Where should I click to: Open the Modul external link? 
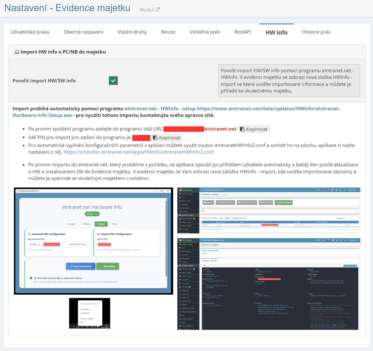[x=150, y=10]
